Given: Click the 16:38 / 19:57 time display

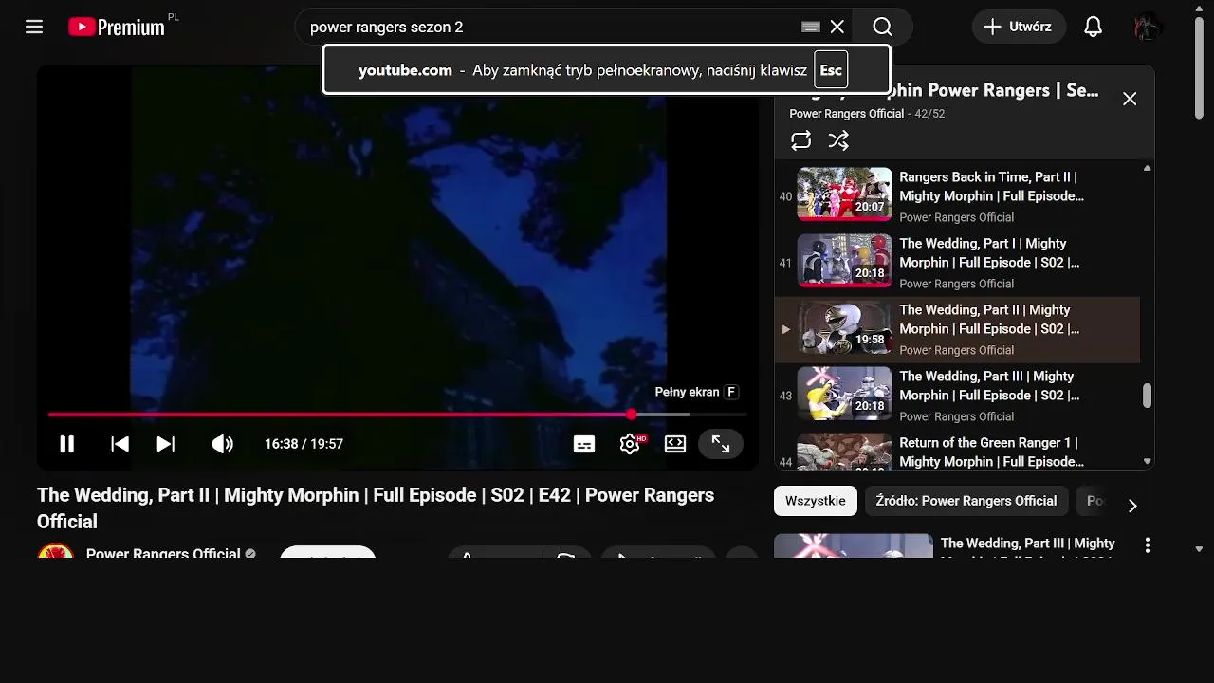Looking at the screenshot, I should (303, 444).
